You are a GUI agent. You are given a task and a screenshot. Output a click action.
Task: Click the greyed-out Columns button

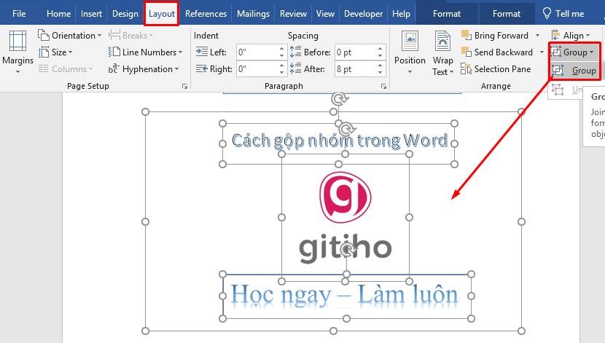tap(66, 69)
